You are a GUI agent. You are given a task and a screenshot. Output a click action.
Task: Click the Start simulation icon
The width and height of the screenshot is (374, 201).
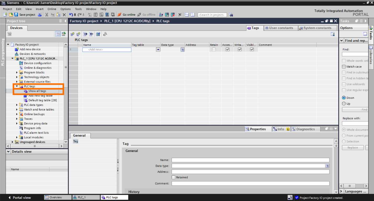click(x=107, y=15)
